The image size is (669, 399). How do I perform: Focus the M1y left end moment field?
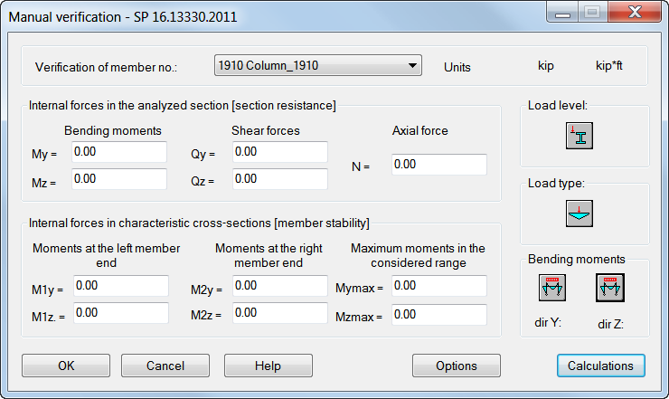[121, 286]
